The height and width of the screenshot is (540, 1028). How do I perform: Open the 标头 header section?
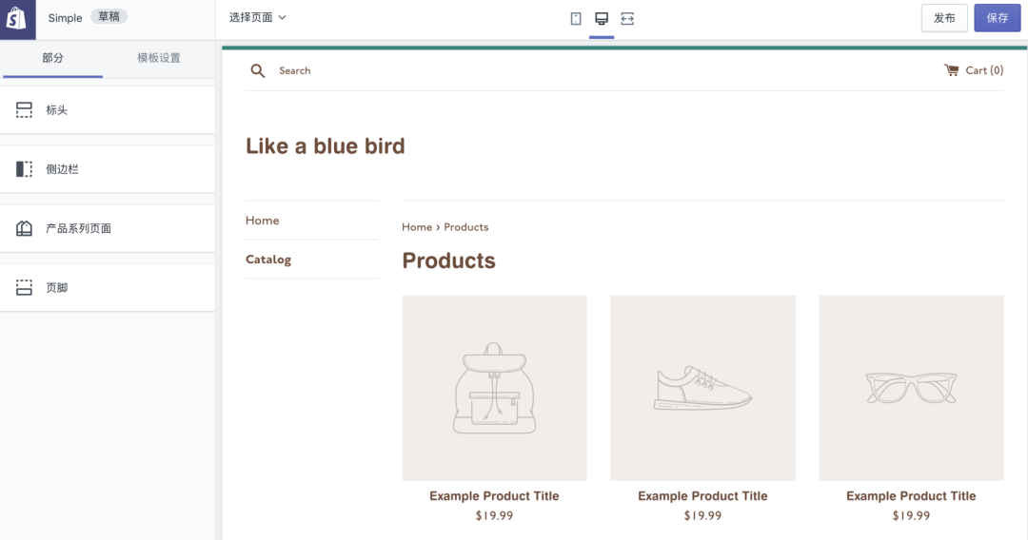[108, 110]
